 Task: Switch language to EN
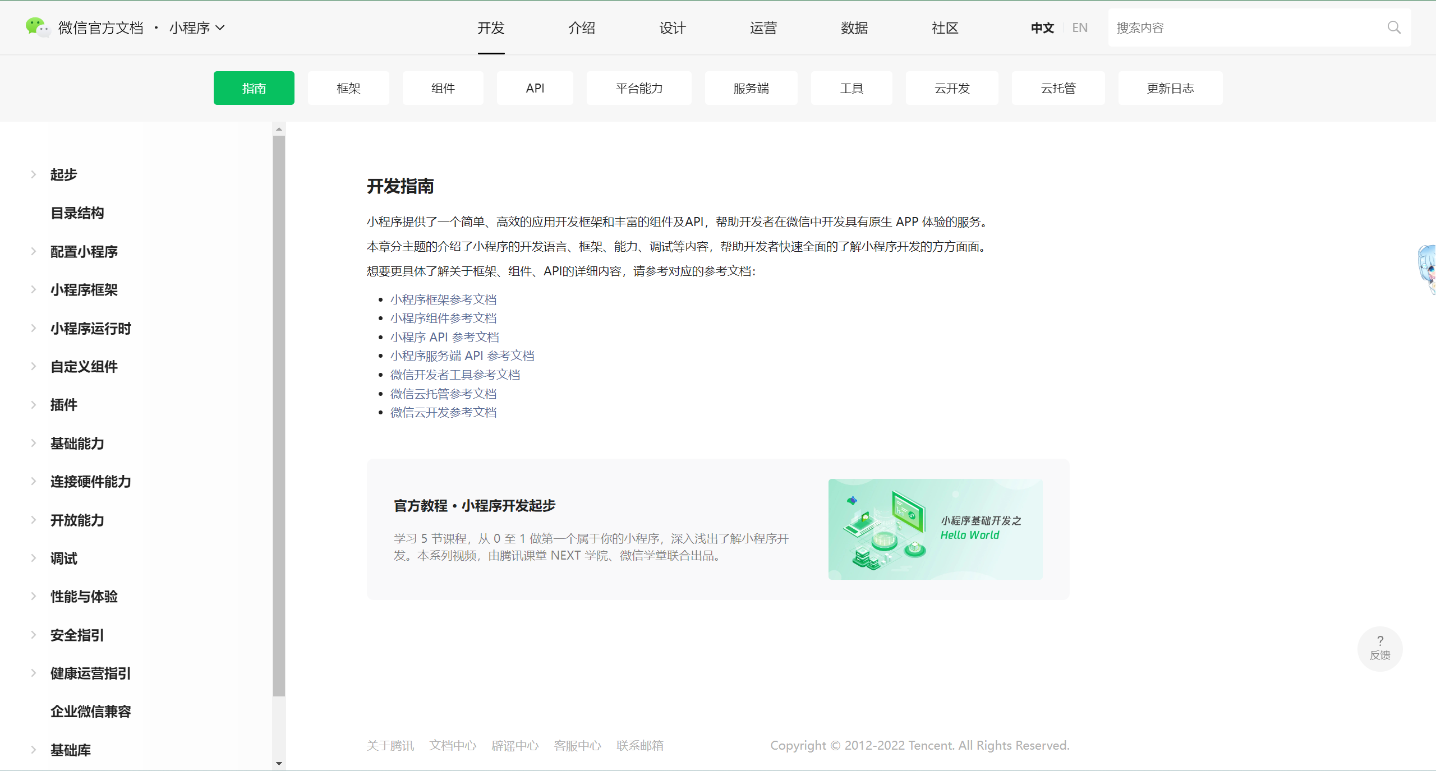(1079, 27)
